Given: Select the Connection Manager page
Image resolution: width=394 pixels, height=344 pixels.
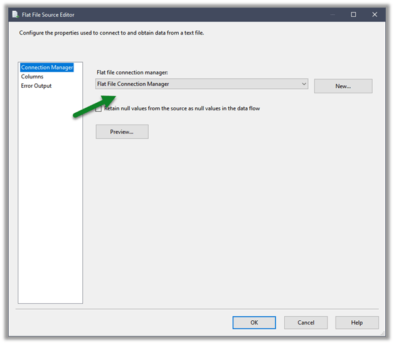Looking at the screenshot, I should 47,67.
